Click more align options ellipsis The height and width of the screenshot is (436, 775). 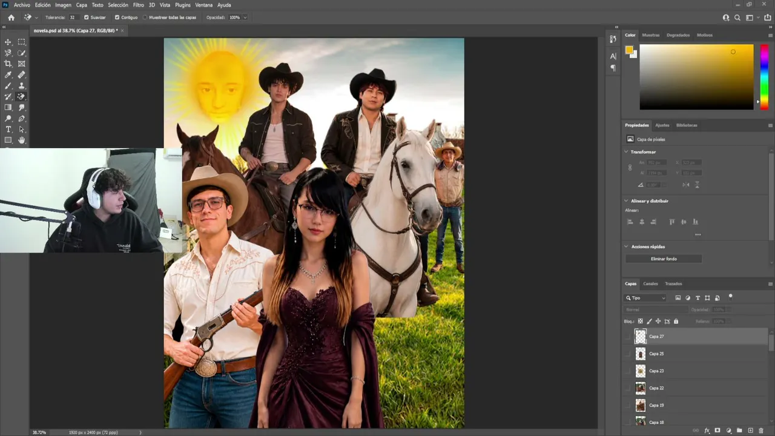coord(697,234)
